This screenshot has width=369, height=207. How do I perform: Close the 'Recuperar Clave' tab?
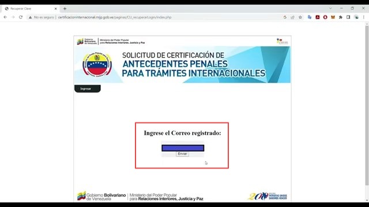point(56,9)
